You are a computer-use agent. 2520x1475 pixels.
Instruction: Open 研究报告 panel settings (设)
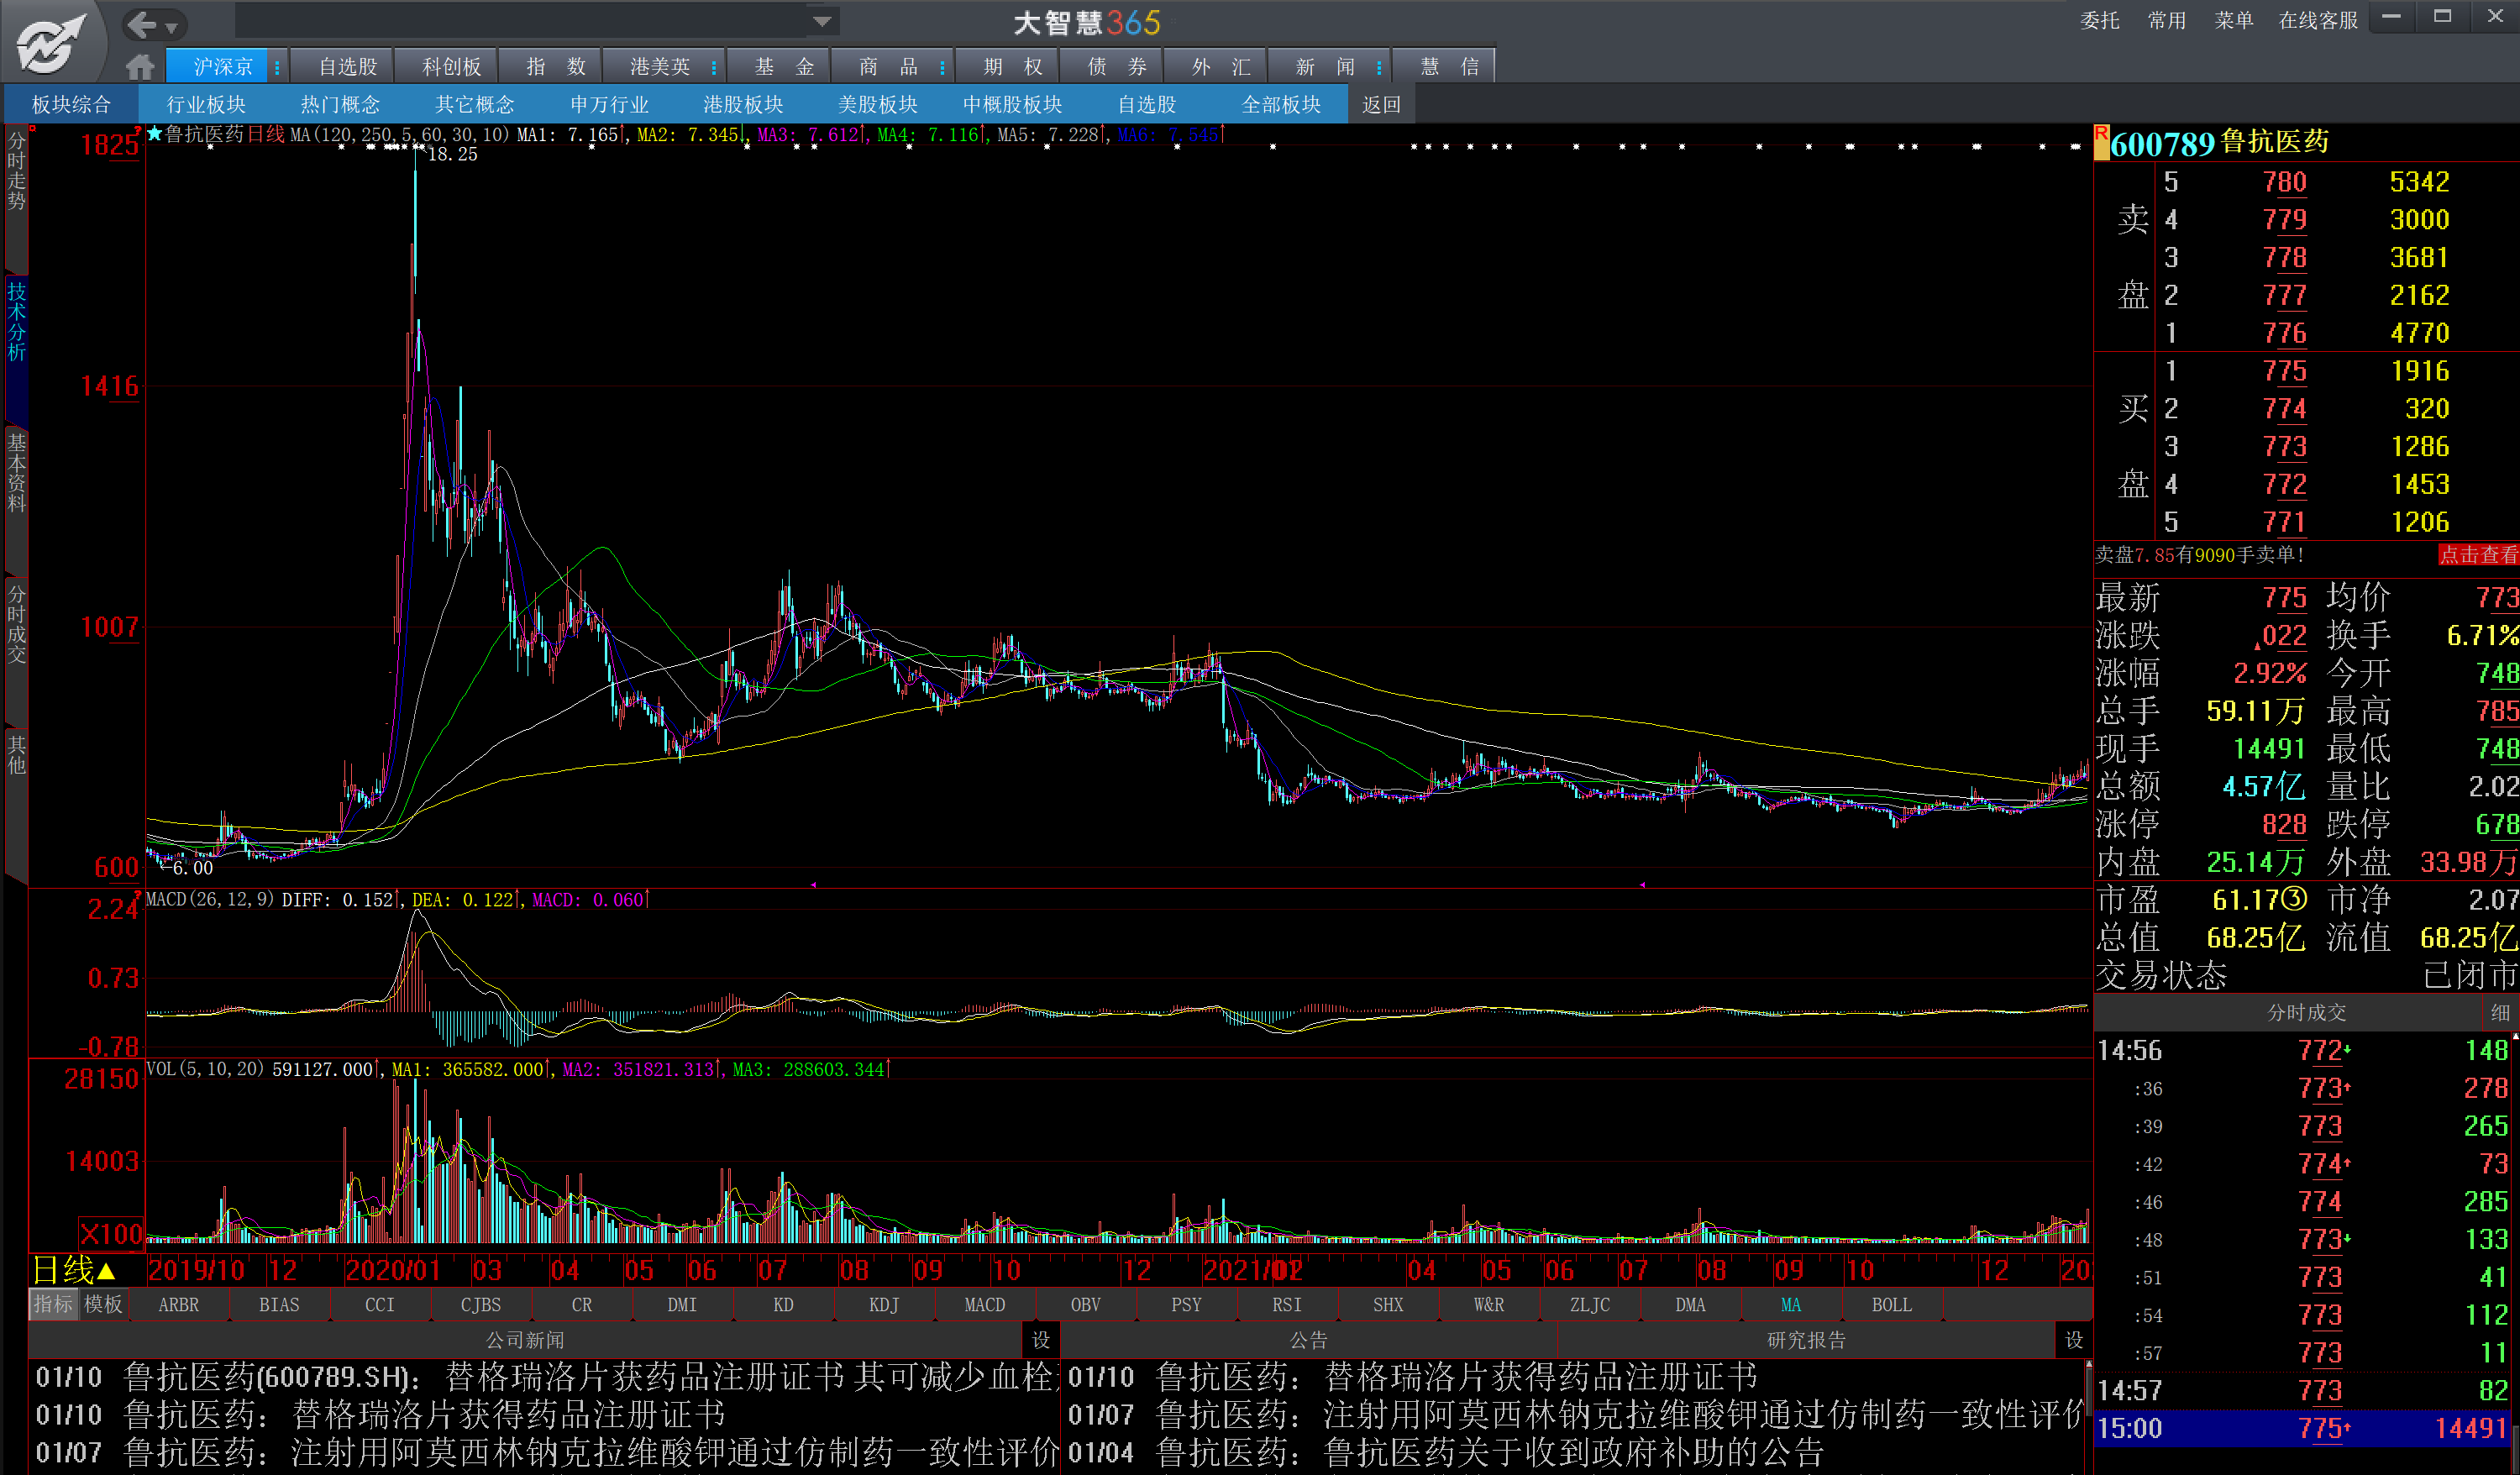(2074, 1339)
